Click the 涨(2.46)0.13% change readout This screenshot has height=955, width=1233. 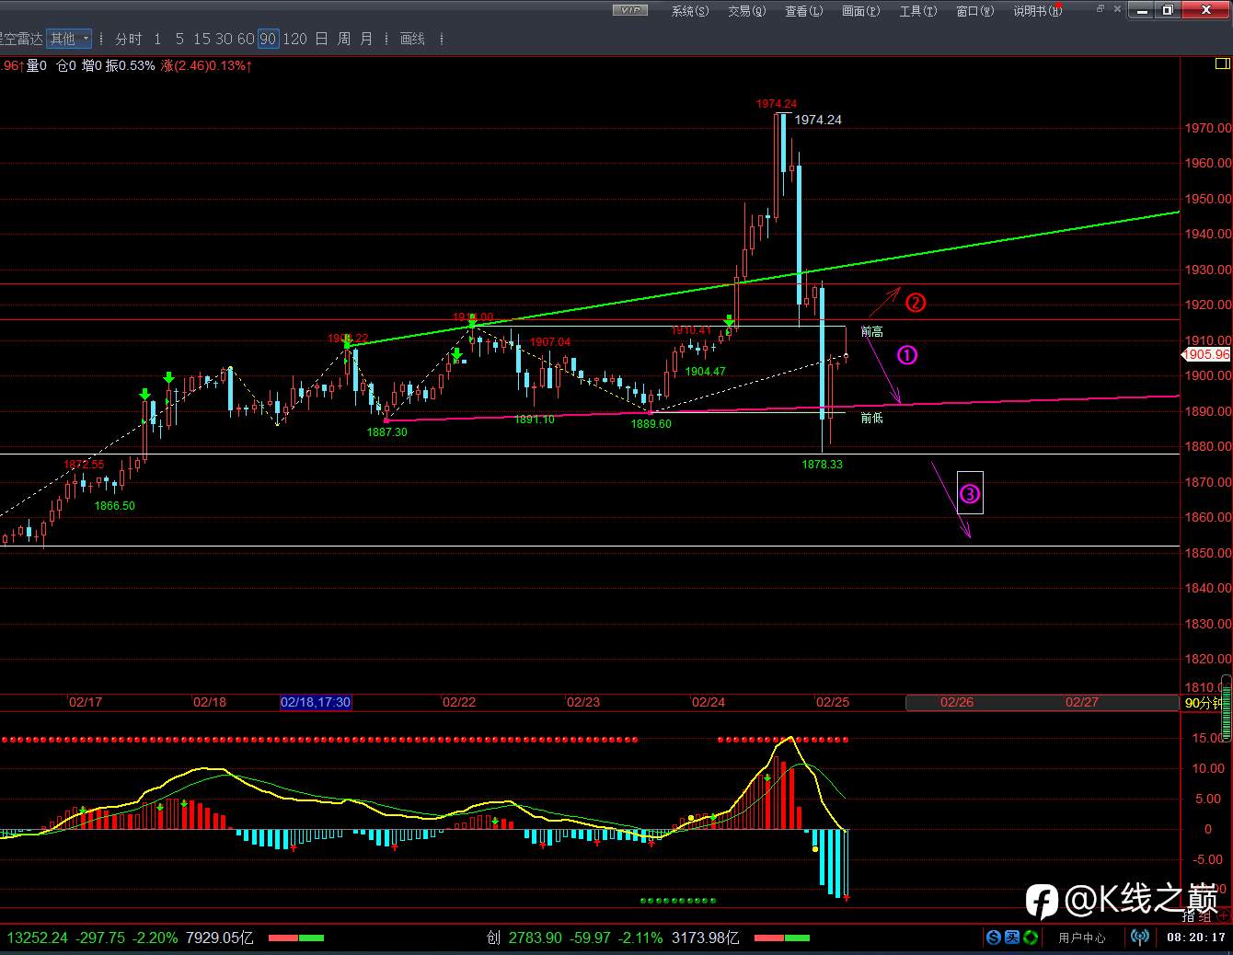pos(207,65)
